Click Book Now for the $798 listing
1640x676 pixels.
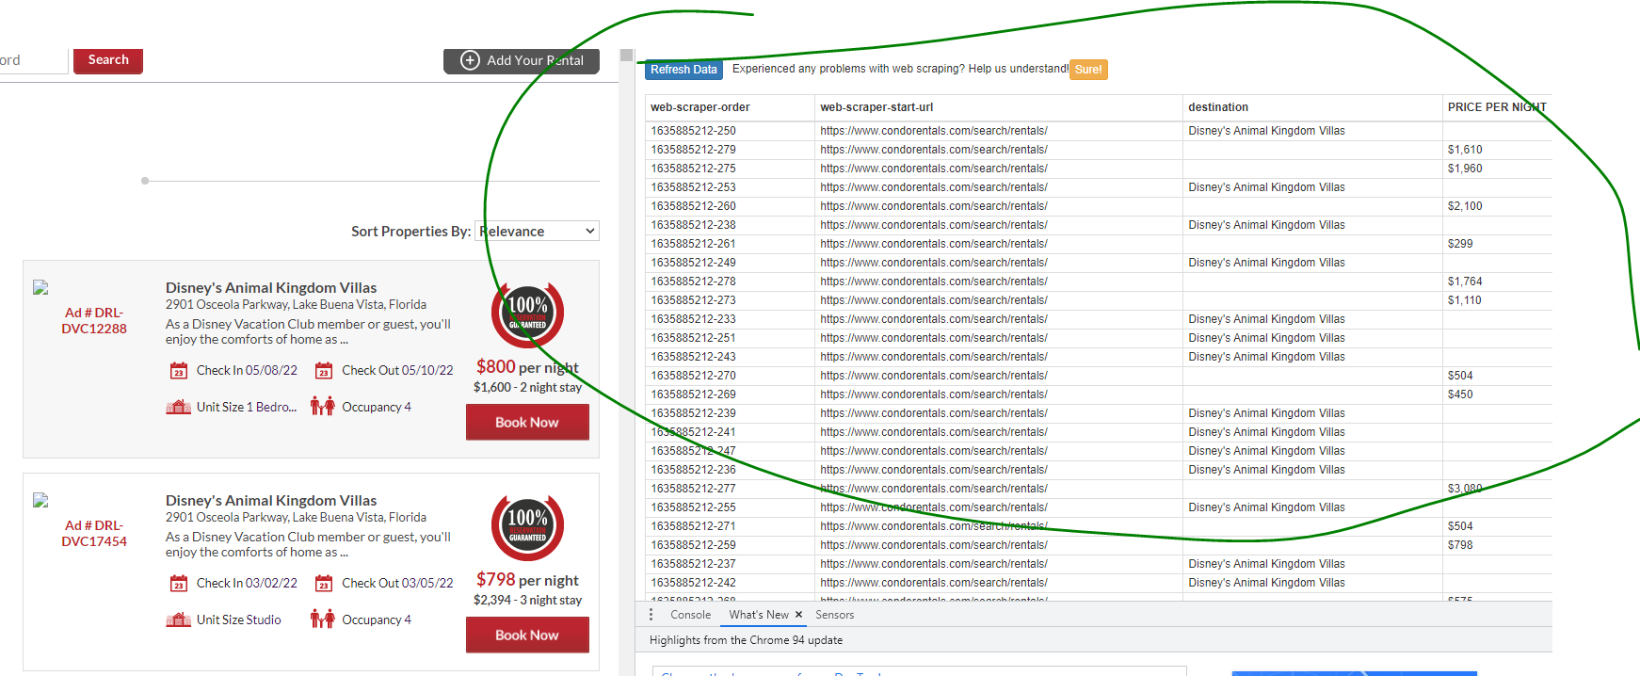527,636
